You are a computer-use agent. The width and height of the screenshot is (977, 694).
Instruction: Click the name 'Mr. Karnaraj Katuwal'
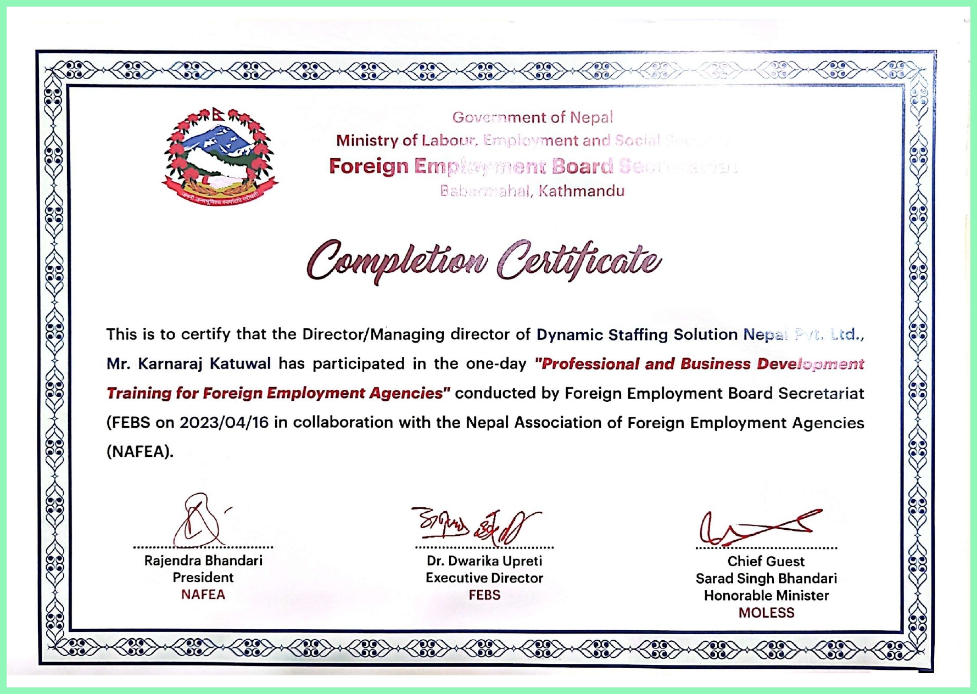(188, 363)
